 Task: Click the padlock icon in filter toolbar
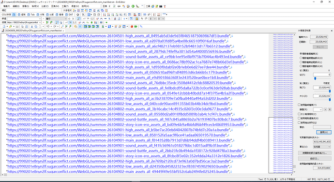pyautogui.click(x=137, y=19)
